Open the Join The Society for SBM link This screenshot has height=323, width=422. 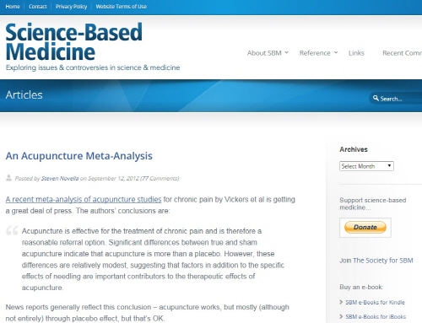[x=376, y=261]
